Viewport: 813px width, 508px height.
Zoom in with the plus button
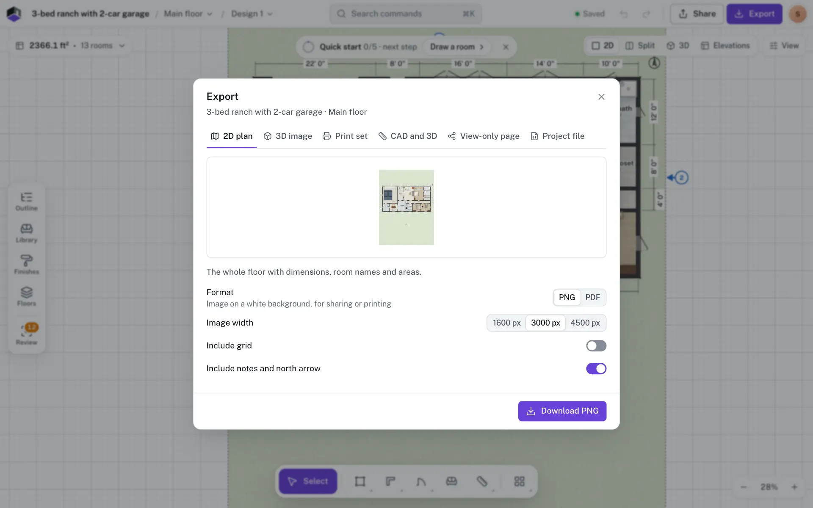pos(794,487)
